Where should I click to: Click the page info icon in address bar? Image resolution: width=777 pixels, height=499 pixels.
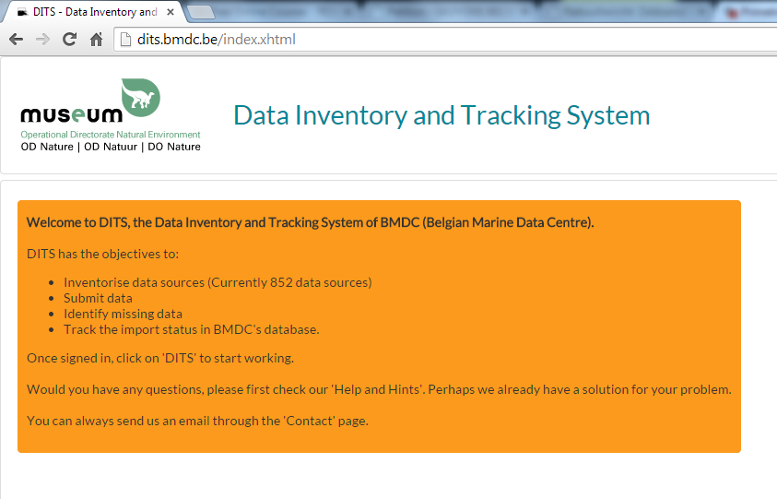(126, 40)
